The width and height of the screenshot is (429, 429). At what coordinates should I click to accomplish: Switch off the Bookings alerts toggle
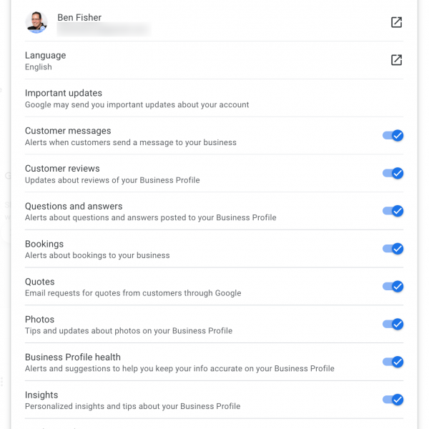393,249
